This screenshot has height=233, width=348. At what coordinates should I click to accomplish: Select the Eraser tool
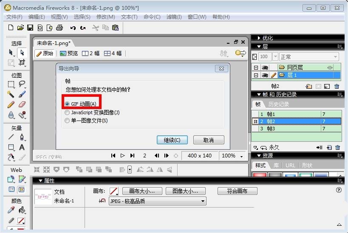click(22, 104)
